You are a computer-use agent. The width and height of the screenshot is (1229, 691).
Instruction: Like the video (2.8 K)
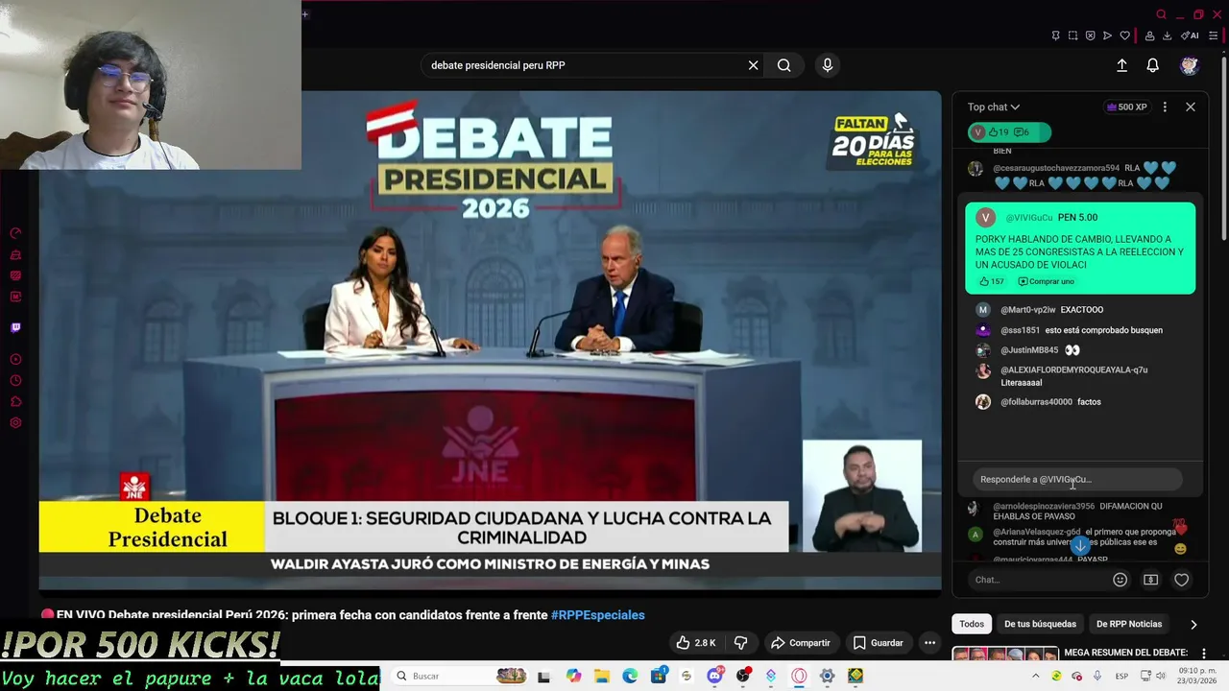(x=696, y=643)
